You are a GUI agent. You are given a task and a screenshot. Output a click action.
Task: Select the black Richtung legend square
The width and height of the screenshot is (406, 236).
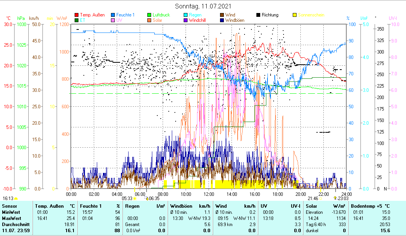coord(258,15)
